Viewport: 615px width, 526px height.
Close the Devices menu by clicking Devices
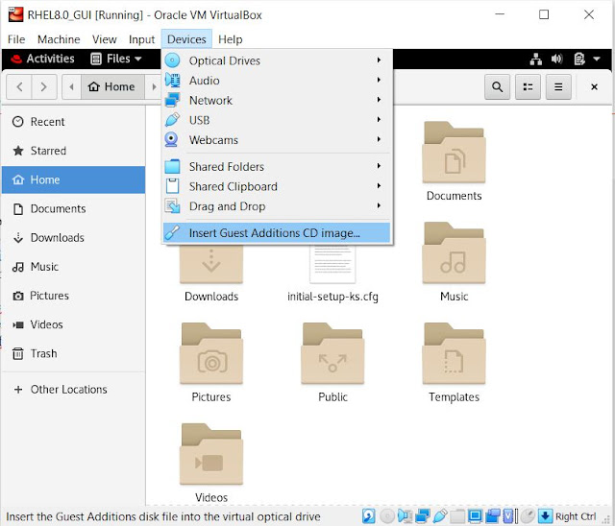point(186,39)
